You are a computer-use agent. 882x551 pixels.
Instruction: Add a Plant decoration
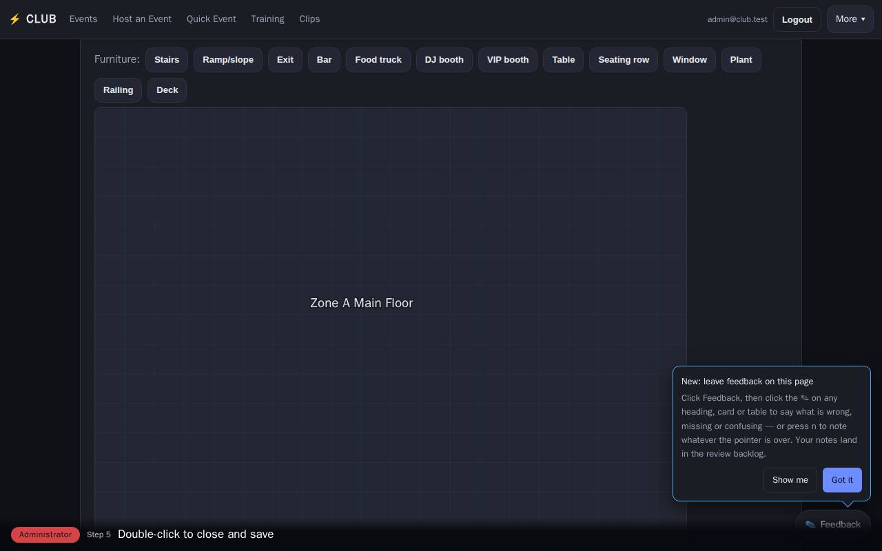point(741,60)
